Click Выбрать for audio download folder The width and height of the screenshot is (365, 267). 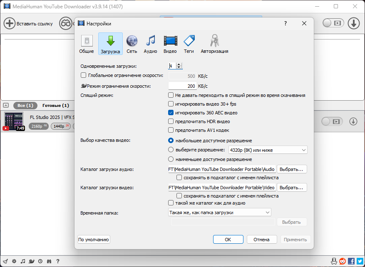tap(292, 169)
